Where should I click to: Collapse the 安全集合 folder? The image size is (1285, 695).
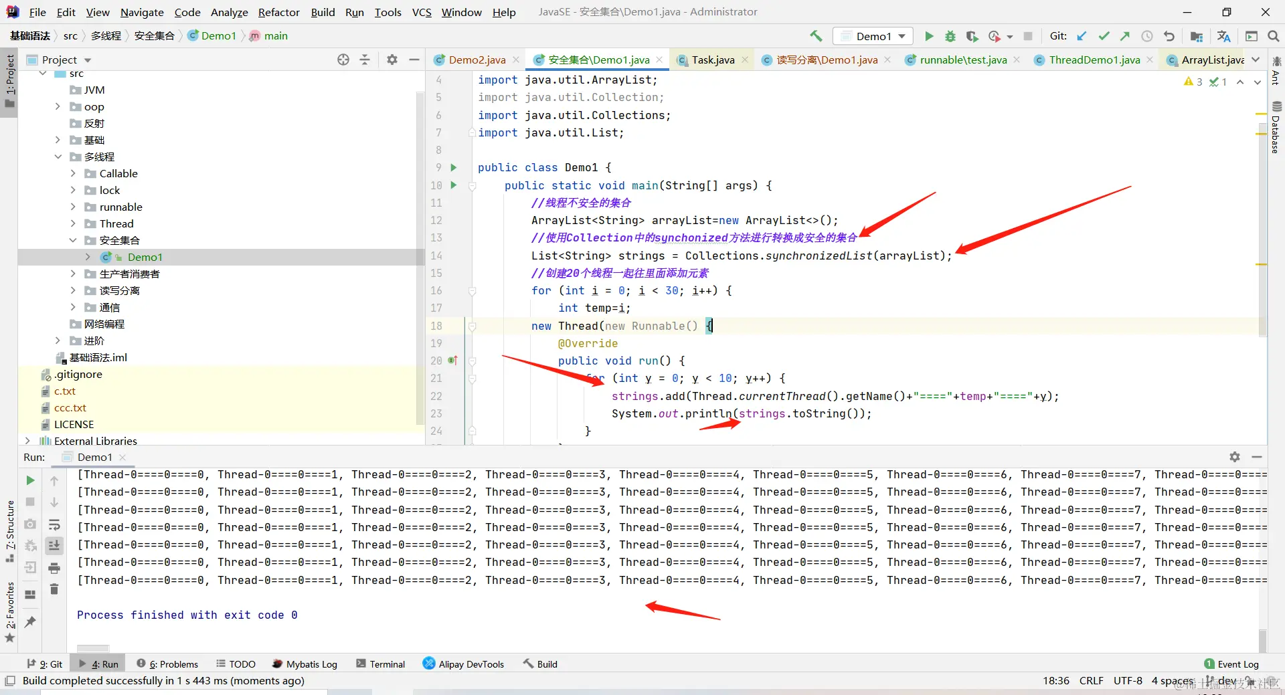(73, 240)
